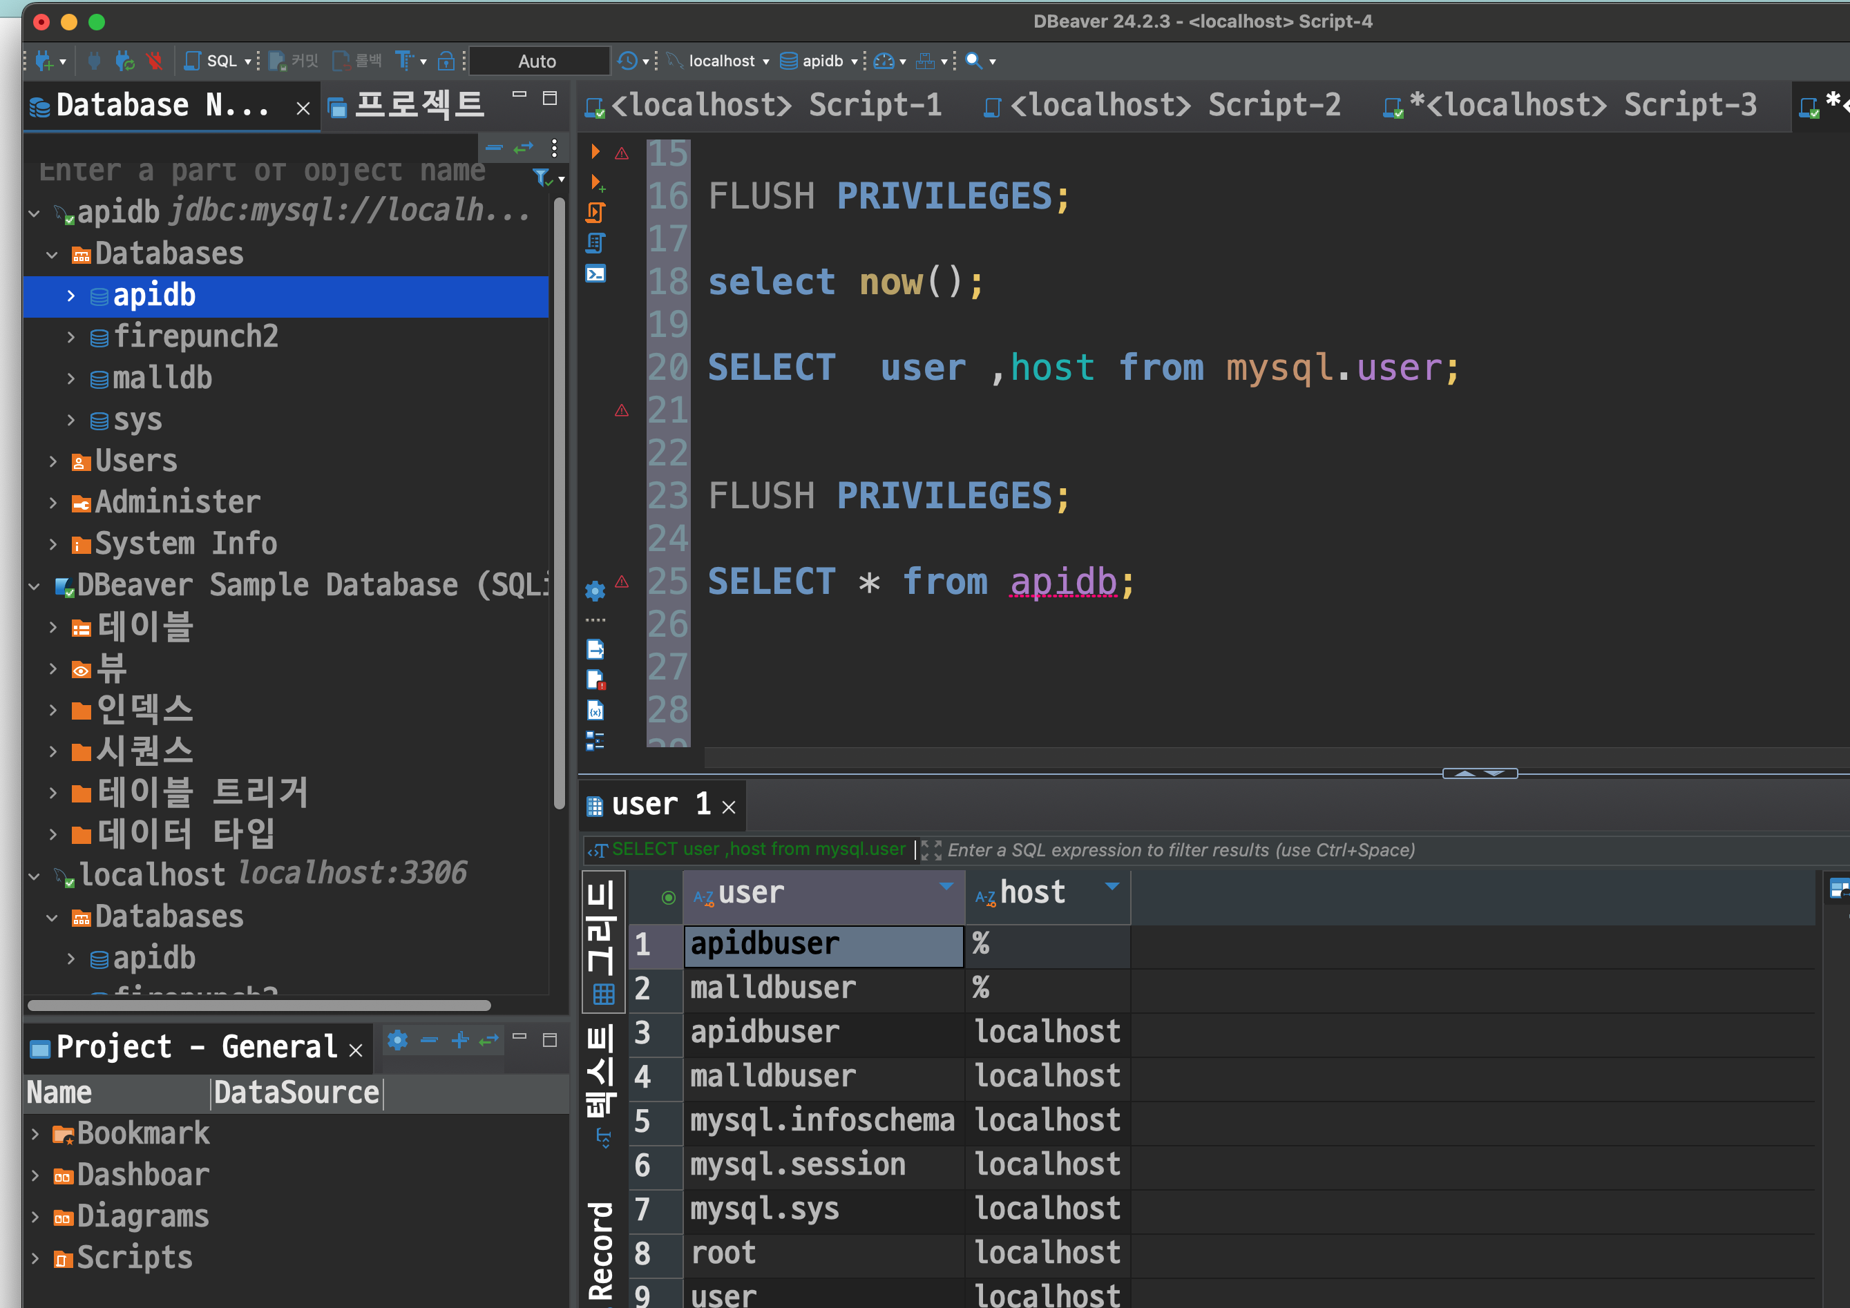The width and height of the screenshot is (1850, 1308).
Task: Click the Explain execution plan icon
Action: [595, 243]
